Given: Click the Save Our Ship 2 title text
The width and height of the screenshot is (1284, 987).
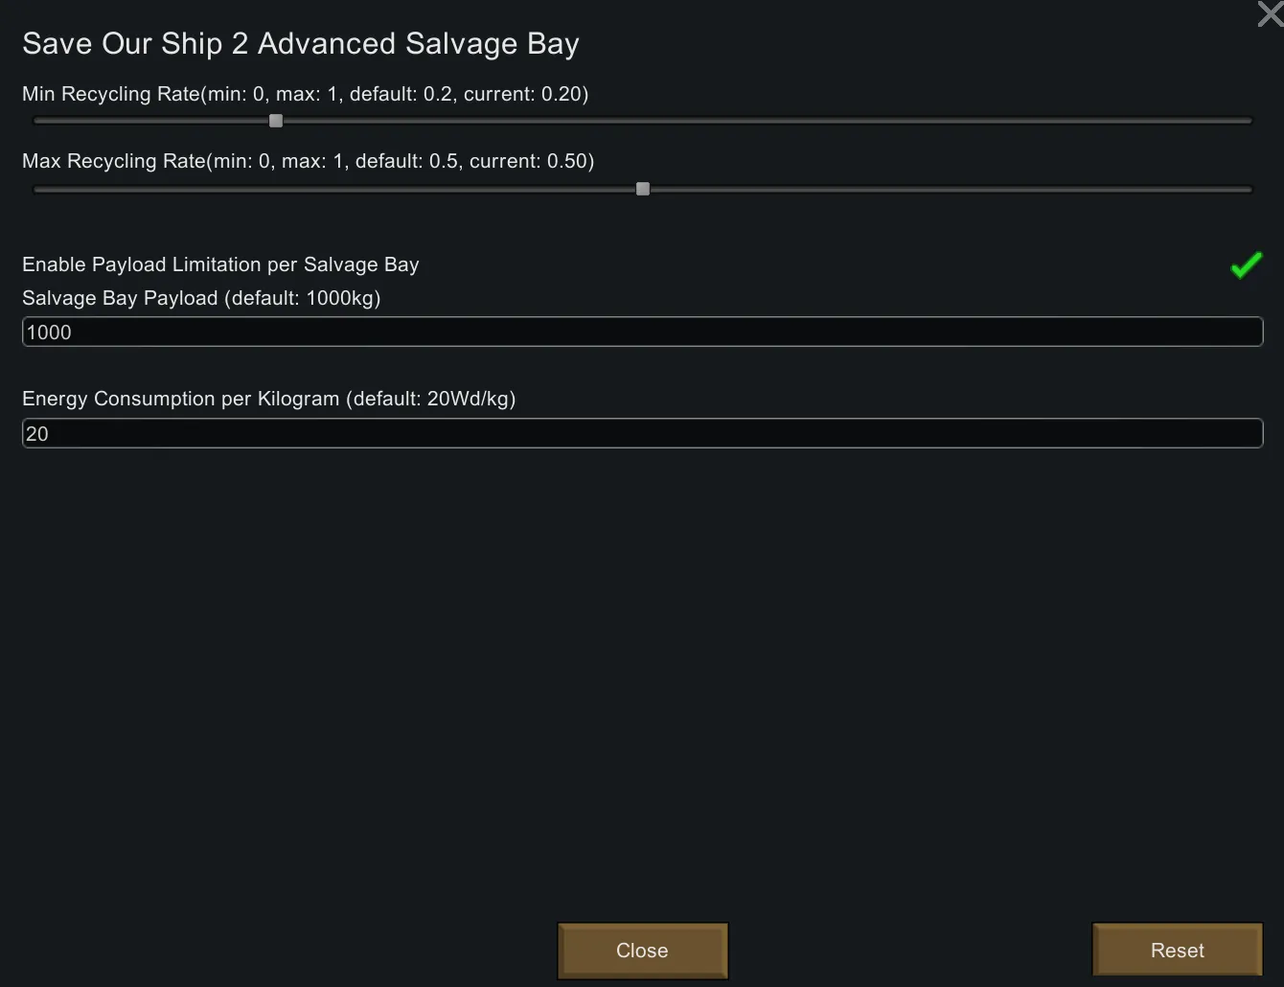Looking at the screenshot, I should point(300,44).
